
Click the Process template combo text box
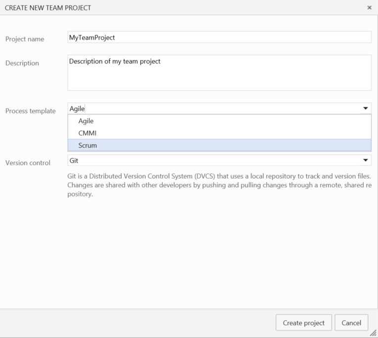tap(213, 109)
